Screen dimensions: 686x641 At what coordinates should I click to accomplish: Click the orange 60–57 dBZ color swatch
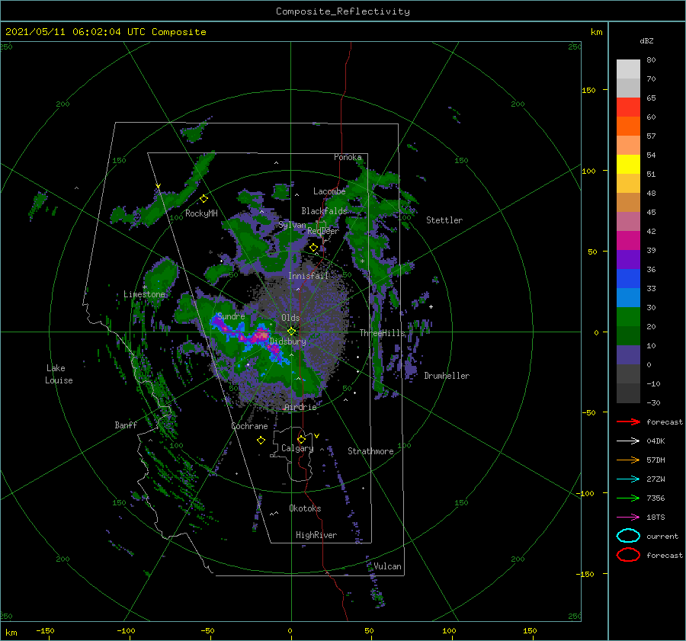point(628,126)
